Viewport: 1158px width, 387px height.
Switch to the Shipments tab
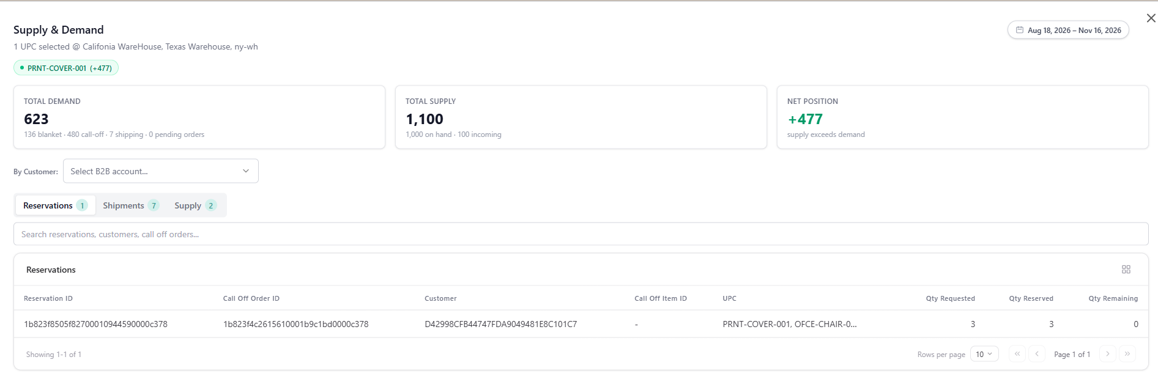point(131,205)
